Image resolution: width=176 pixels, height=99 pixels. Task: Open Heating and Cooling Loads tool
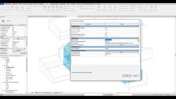point(71,6)
